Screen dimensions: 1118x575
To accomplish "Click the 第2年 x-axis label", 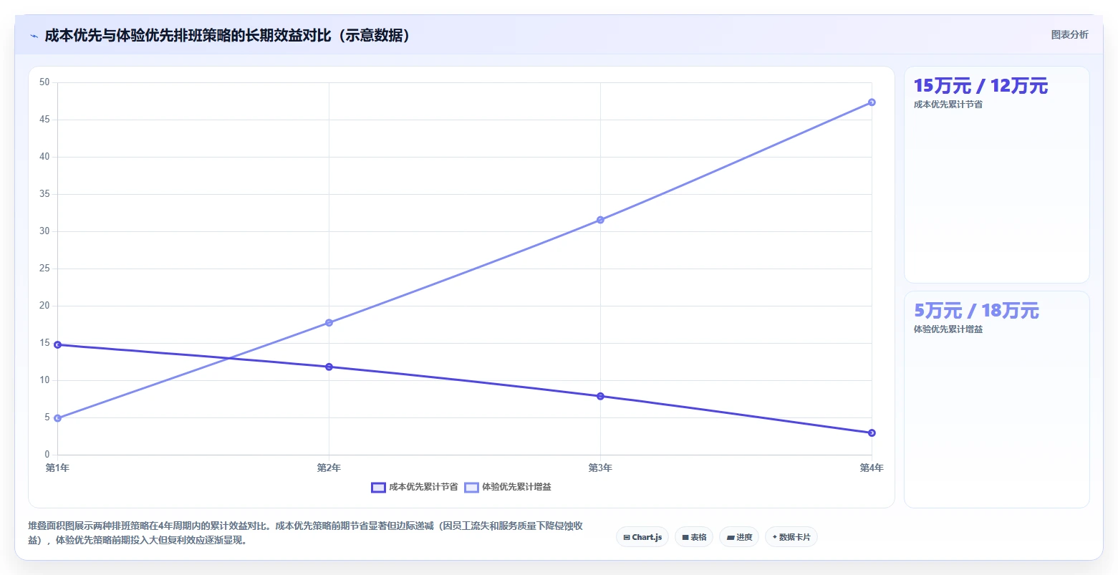I will click(329, 468).
